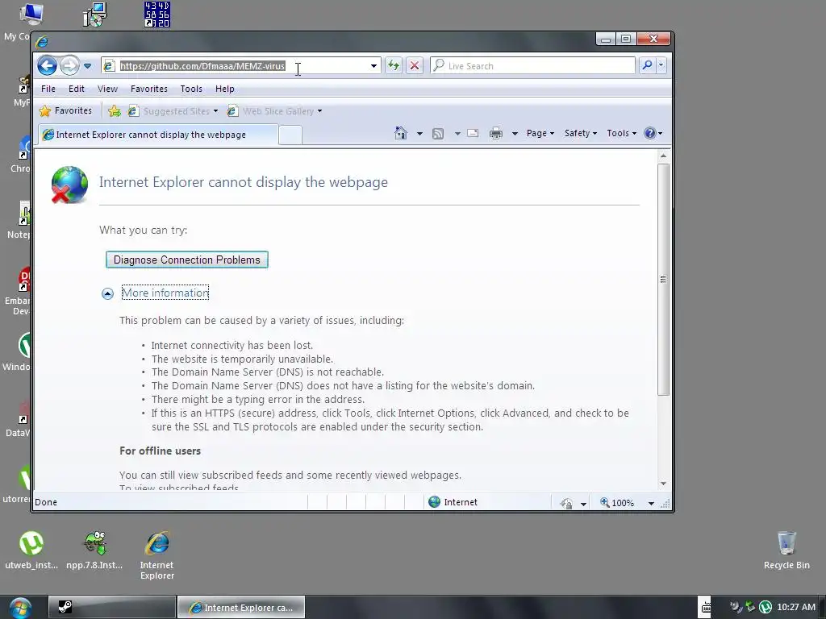Screen dimensions: 826x619
Task: Expand the Home button dropdown arrow
Action: [419, 134]
